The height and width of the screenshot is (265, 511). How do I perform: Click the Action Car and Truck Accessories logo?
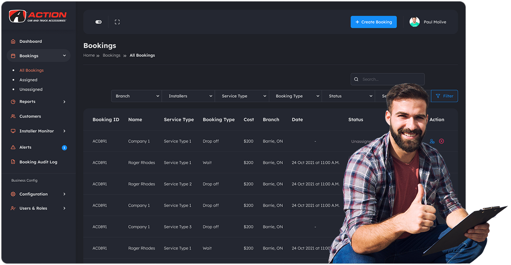tap(38, 16)
